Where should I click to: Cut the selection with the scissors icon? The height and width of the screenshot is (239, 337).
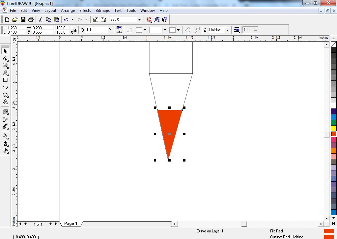(41, 19)
